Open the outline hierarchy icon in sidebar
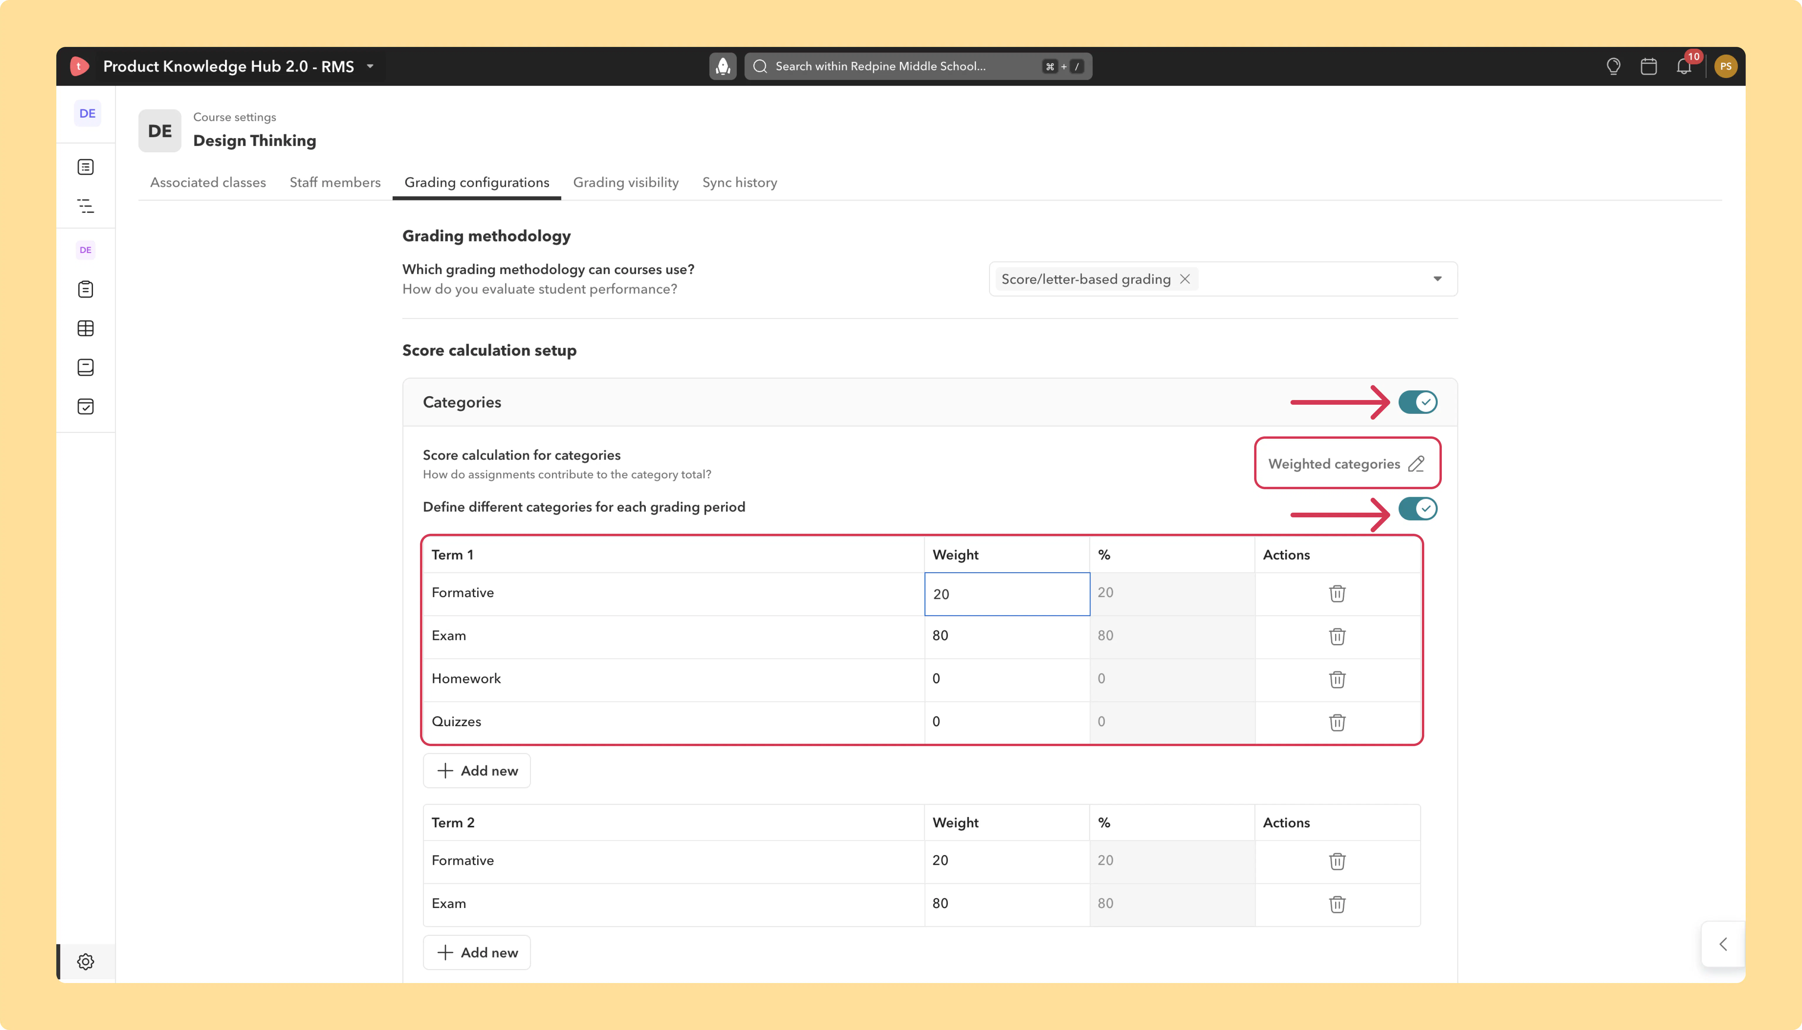The width and height of the screenshot is (1802, 1030). [86, 206]
